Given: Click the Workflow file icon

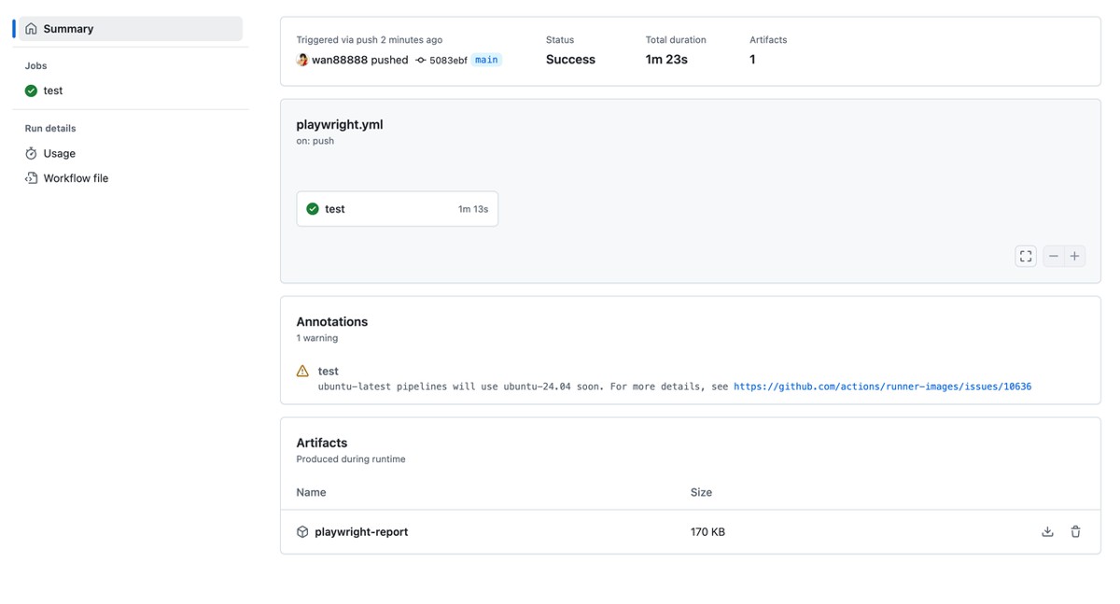Looking at the screenshot, I should (x=31, y=178).
